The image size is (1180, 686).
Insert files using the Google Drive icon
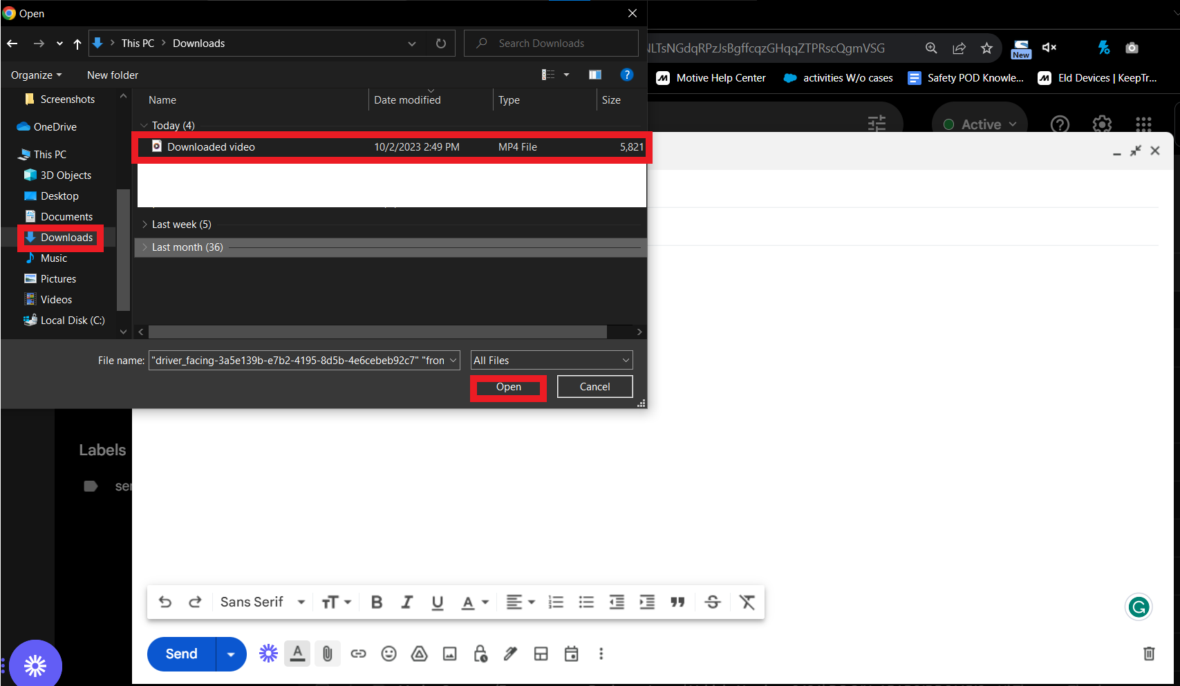coord(420,654)
